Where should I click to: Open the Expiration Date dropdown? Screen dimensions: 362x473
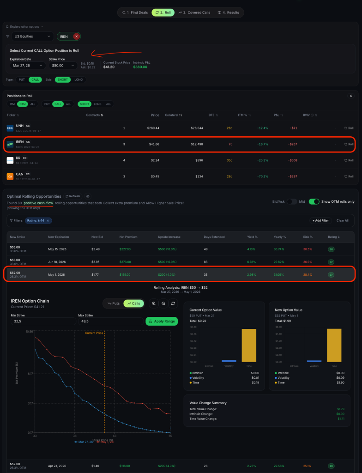(27, 66)
